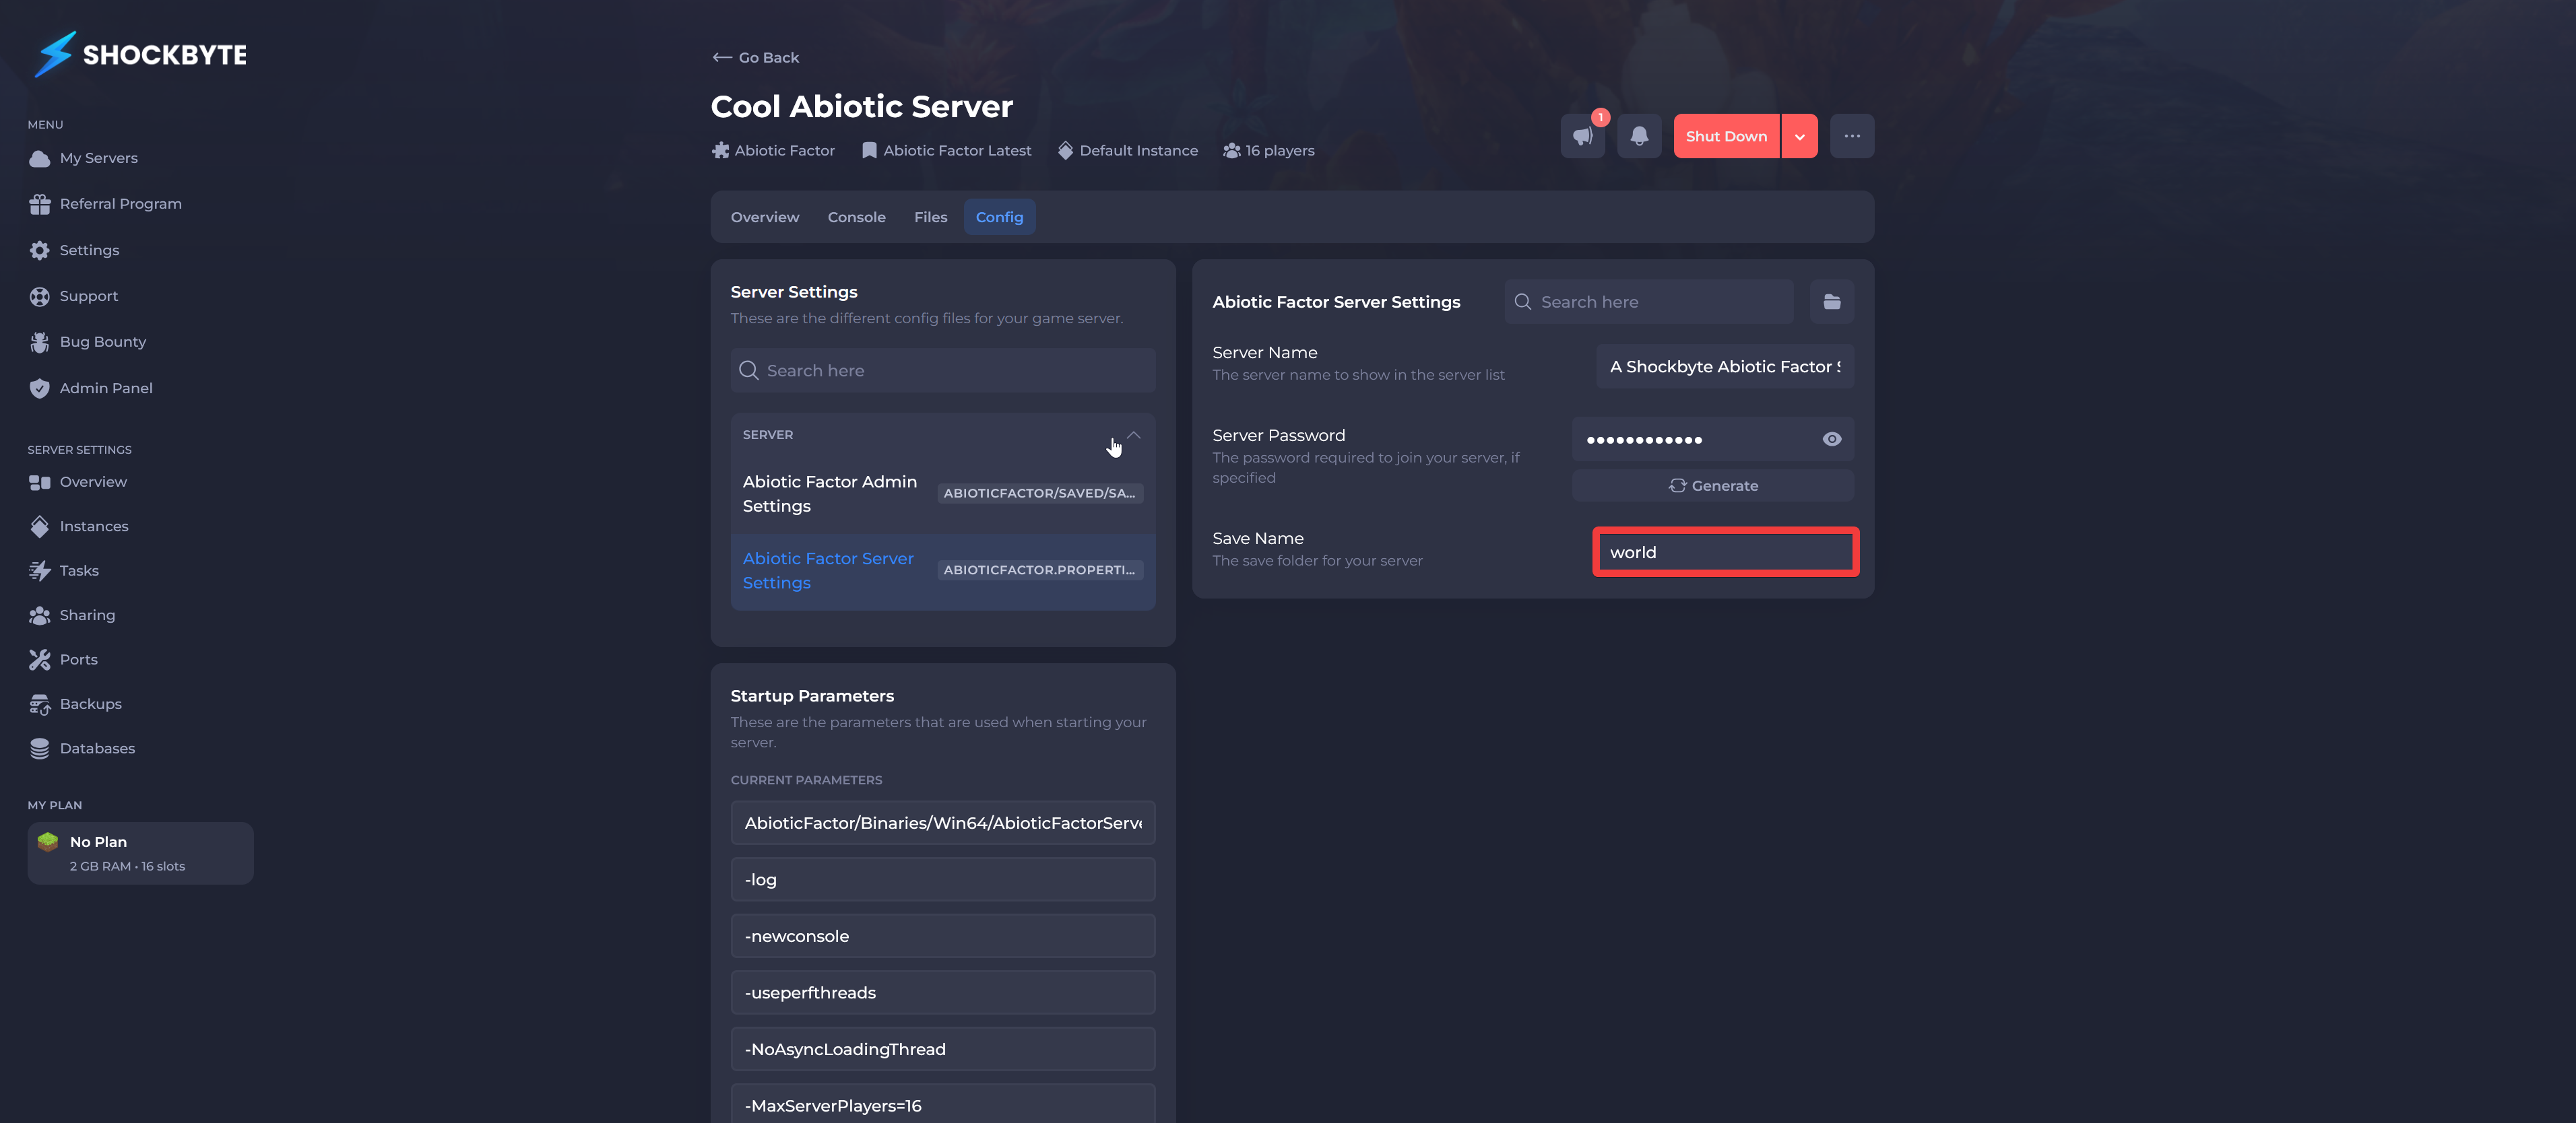Edit the Server Name field
This screenshot has width=2576, height=1123.
[1724, 367]
